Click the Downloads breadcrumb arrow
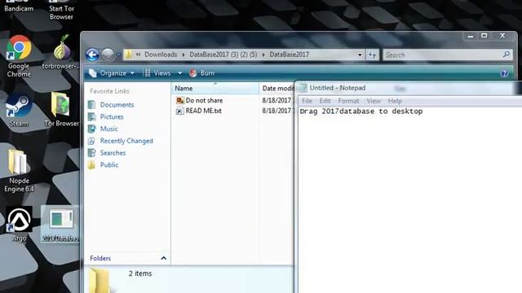The image size is (522, 293). [184, 55]
